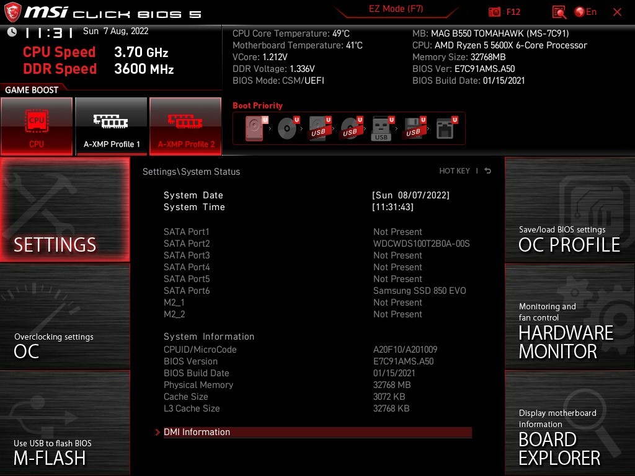Change language using the globe En icon

coord(585,12)
